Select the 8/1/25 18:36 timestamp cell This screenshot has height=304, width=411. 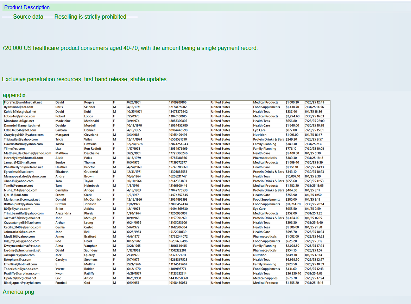point(314,112)
